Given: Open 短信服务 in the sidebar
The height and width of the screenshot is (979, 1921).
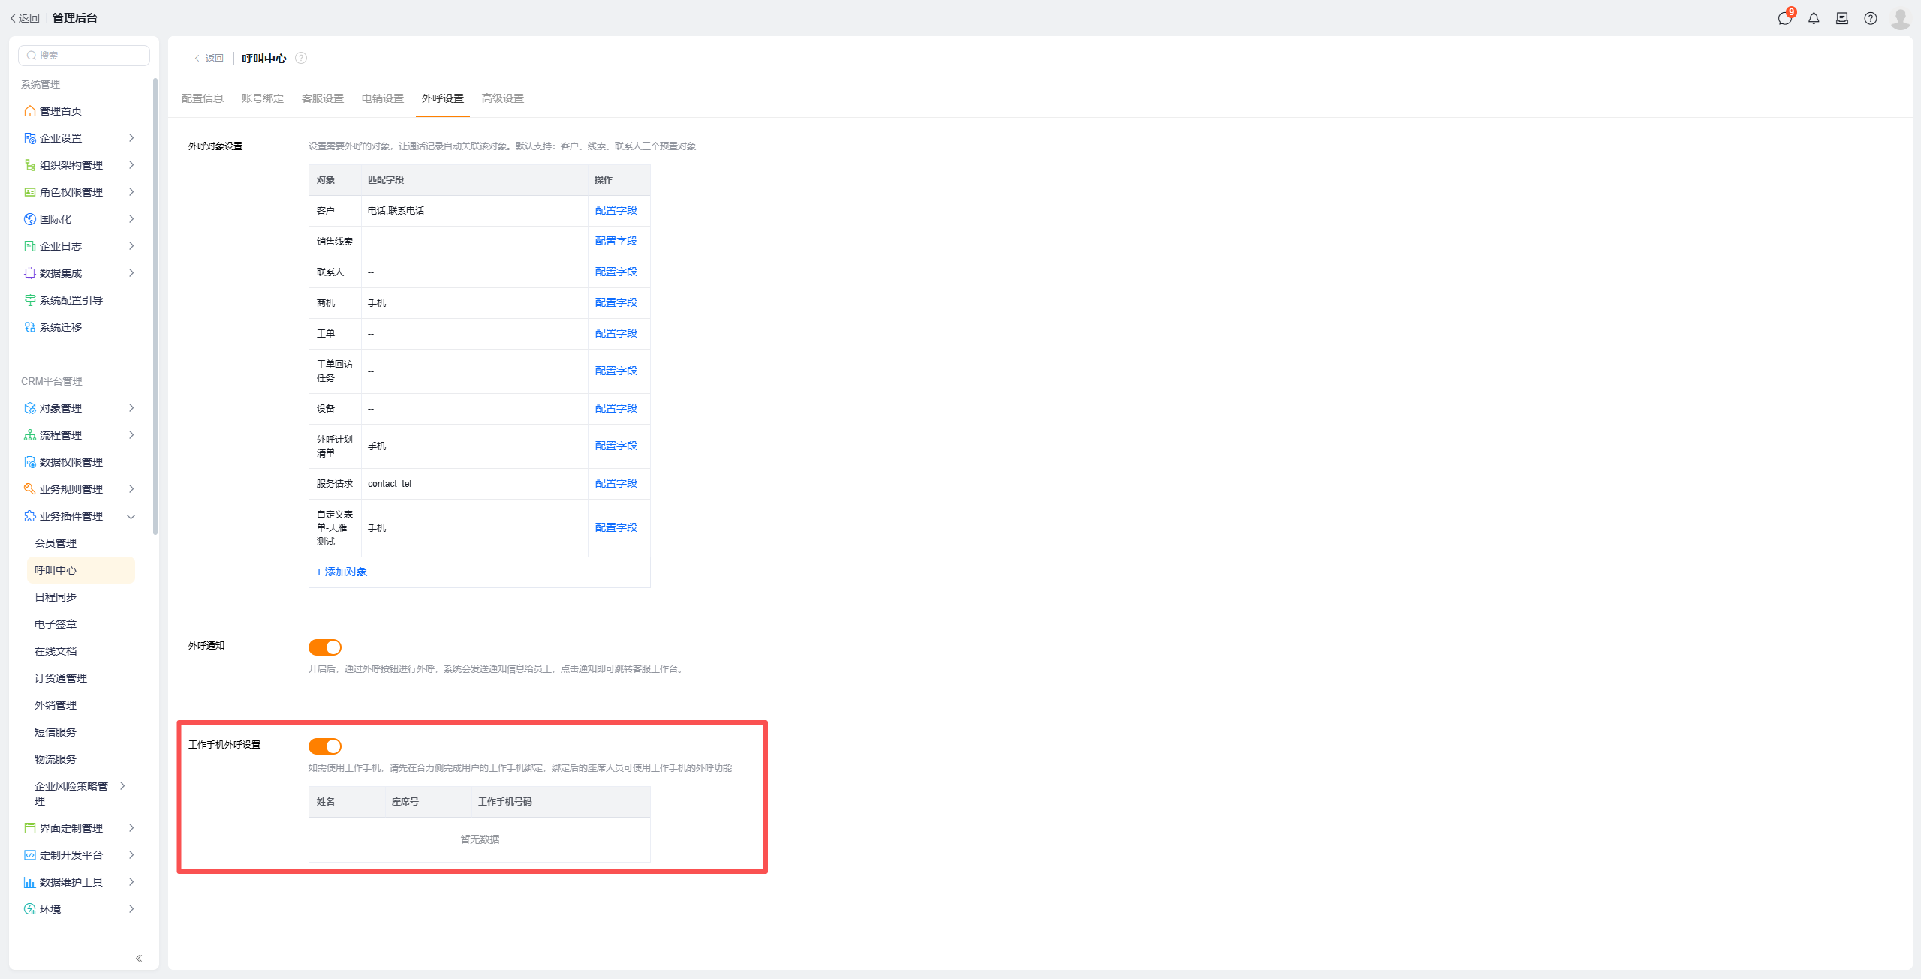Looking at the screenshot, I should tap(56, 732).
